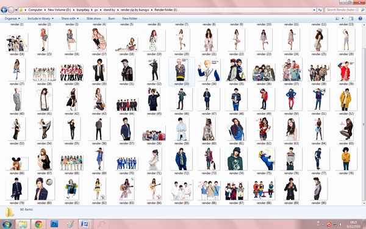Open Help with the blue question icon
This screenshot has height=229, width=366.
tap(360, 18)
